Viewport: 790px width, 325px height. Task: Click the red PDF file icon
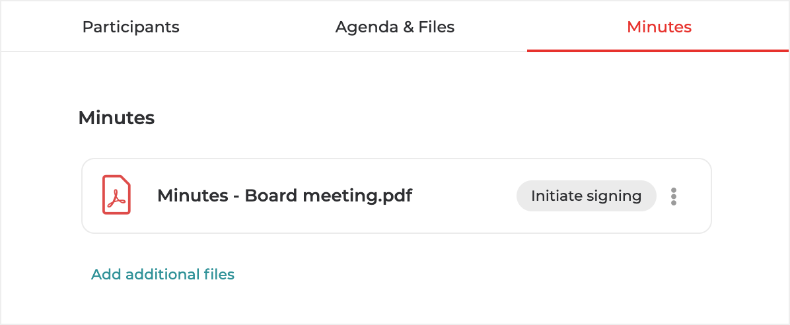(116, 195)
